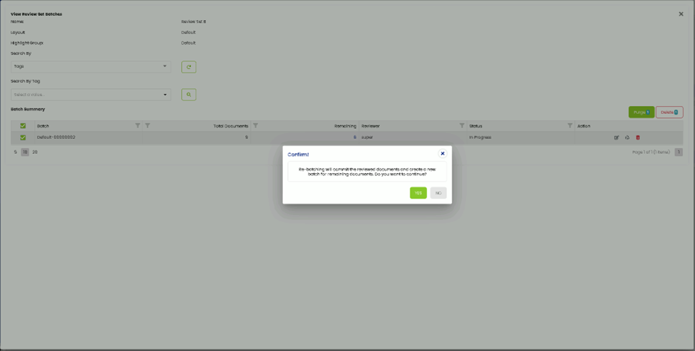This screenshot has width=695, height=351.
Task: Open the Reviewer column filter icon
Action: [x=462, y=126]
